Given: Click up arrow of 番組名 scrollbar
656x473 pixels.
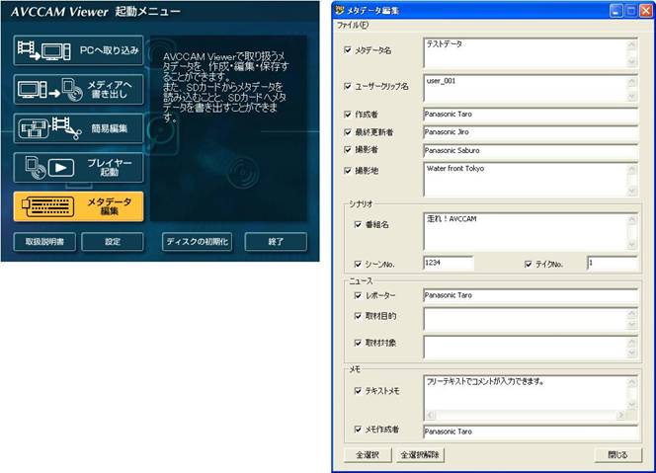Looking at the screenshot, I should coord(631,219).
